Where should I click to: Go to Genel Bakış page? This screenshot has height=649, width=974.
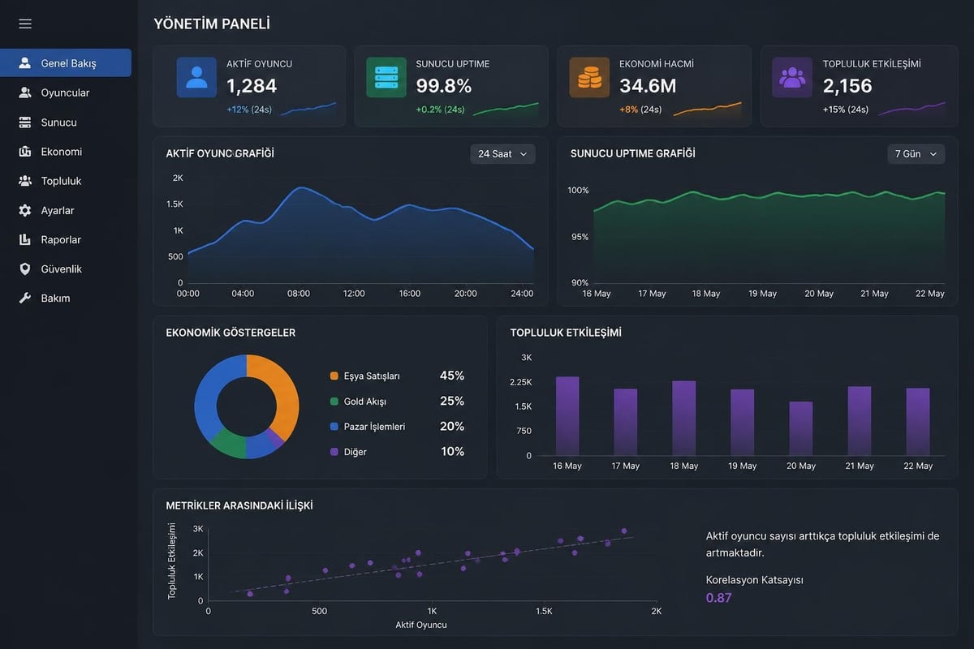point(66,63)
